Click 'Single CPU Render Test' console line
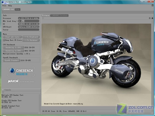The image size is (155, 116). (x=11, y=101)
